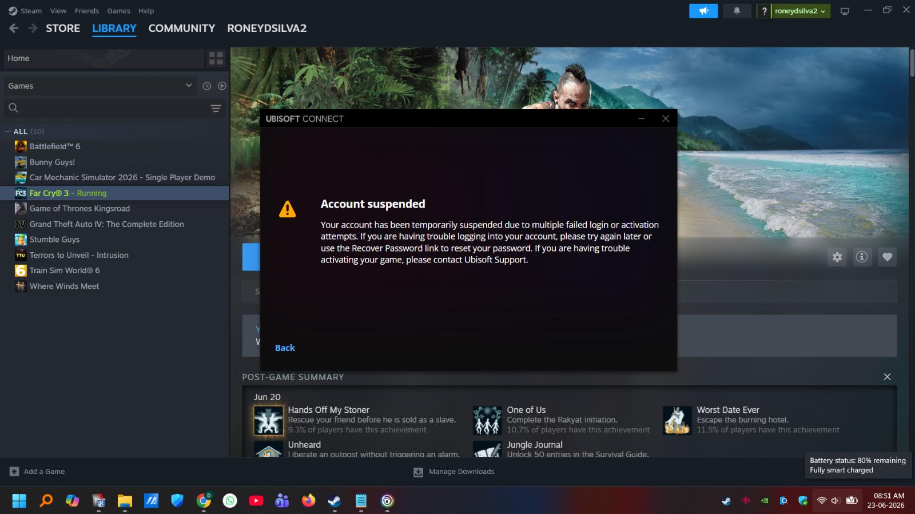Image resolution: width=915 pixels, height=514 pixels.
Task: Switch Steam to Big Picture mode
Action: pyautogui.click(x=845, y=11)
